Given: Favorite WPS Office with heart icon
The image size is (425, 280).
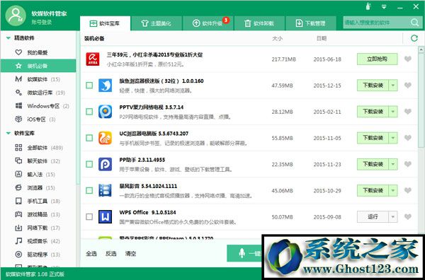Looking at the screenshot, I should tap(408, 216).
